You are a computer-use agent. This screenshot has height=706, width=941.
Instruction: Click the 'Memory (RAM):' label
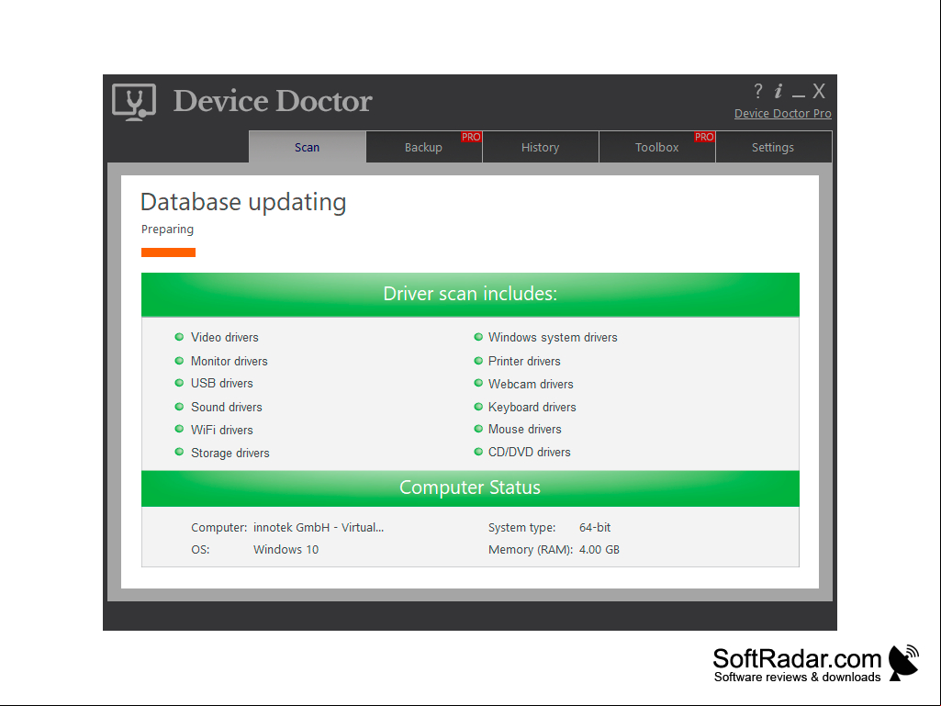pyautogui.click(x=531, y=549)
